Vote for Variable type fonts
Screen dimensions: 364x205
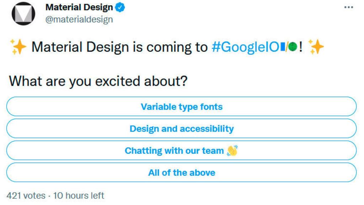(x=182, y=107)
